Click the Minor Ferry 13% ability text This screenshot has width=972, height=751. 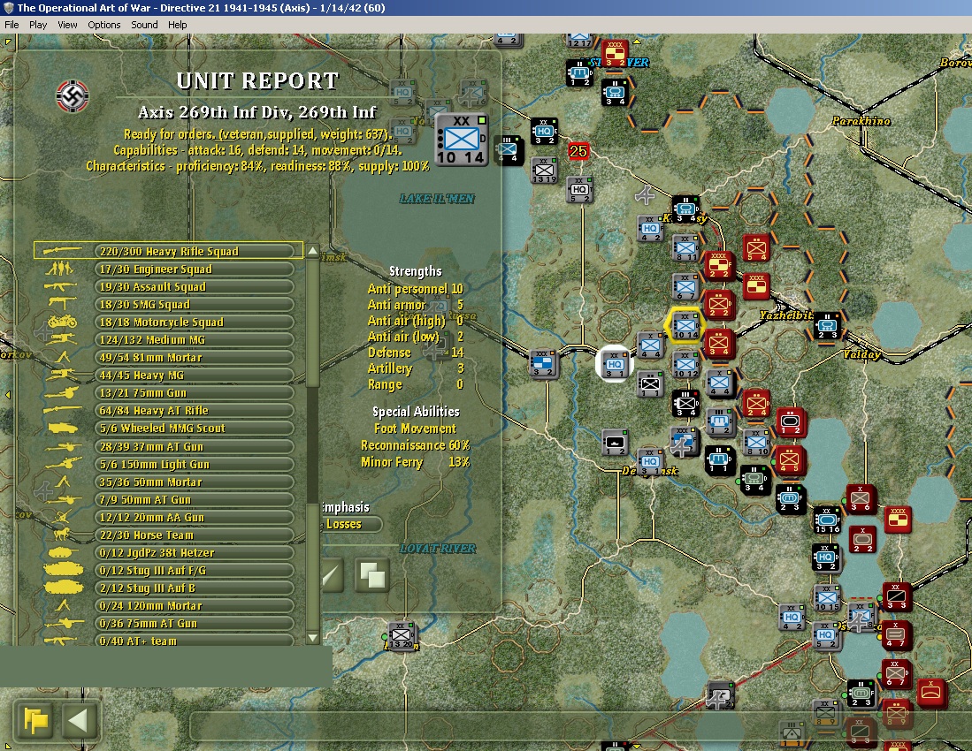coord(416,462)
